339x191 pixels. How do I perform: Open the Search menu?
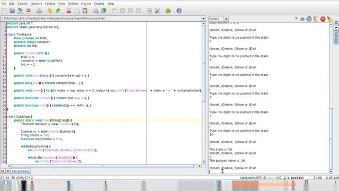[x=22, y=4]
